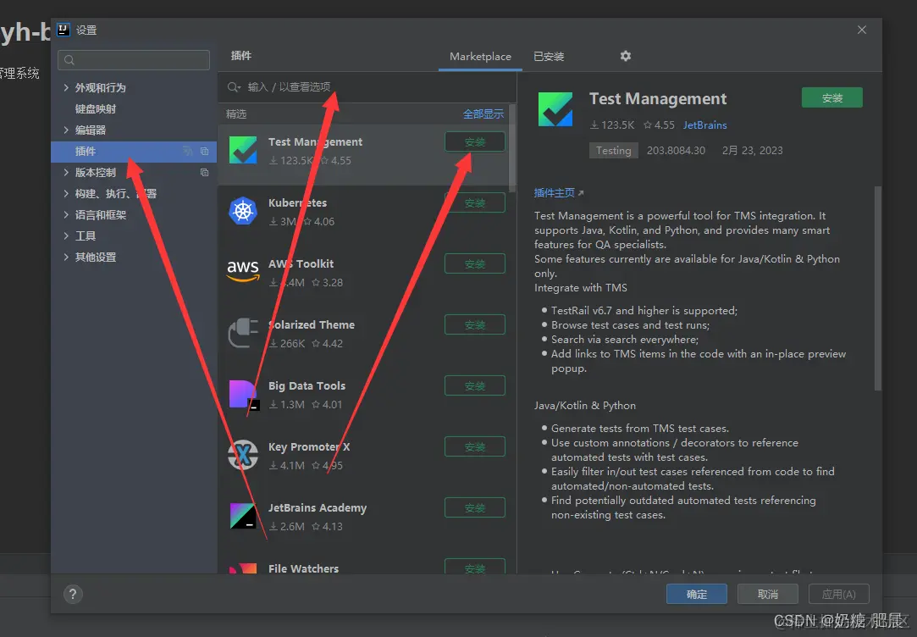Click the Key Promoter X plugin icon
917x637 pixels.
click(x=243, y=455)
